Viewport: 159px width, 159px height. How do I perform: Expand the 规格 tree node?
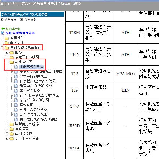[7, 53]
